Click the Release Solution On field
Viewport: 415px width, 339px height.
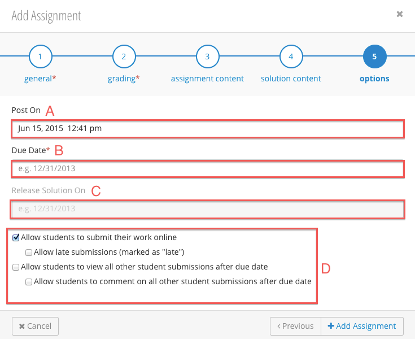click(208, 209)
